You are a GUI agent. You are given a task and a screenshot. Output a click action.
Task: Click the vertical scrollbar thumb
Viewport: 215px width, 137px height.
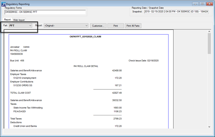pos(209,44)
